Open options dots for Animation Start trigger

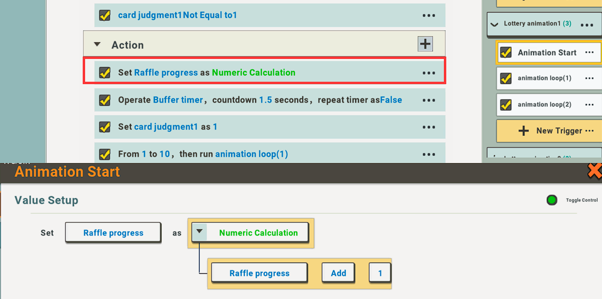click(x=589, y=52)
